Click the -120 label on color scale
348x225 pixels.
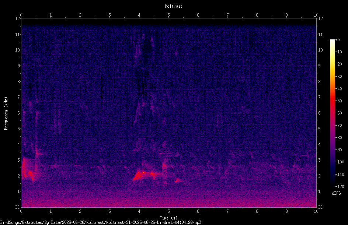click(x=340, y=187)
